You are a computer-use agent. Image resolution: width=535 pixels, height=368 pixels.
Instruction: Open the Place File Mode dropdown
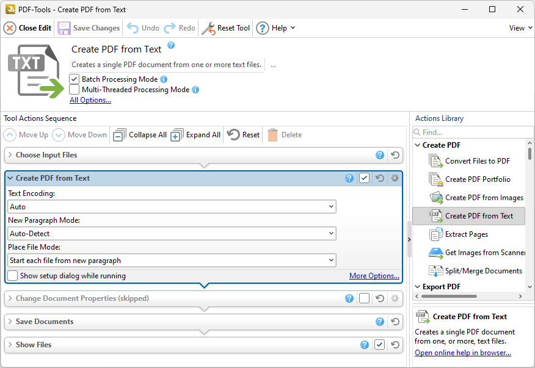pos(172,261)
